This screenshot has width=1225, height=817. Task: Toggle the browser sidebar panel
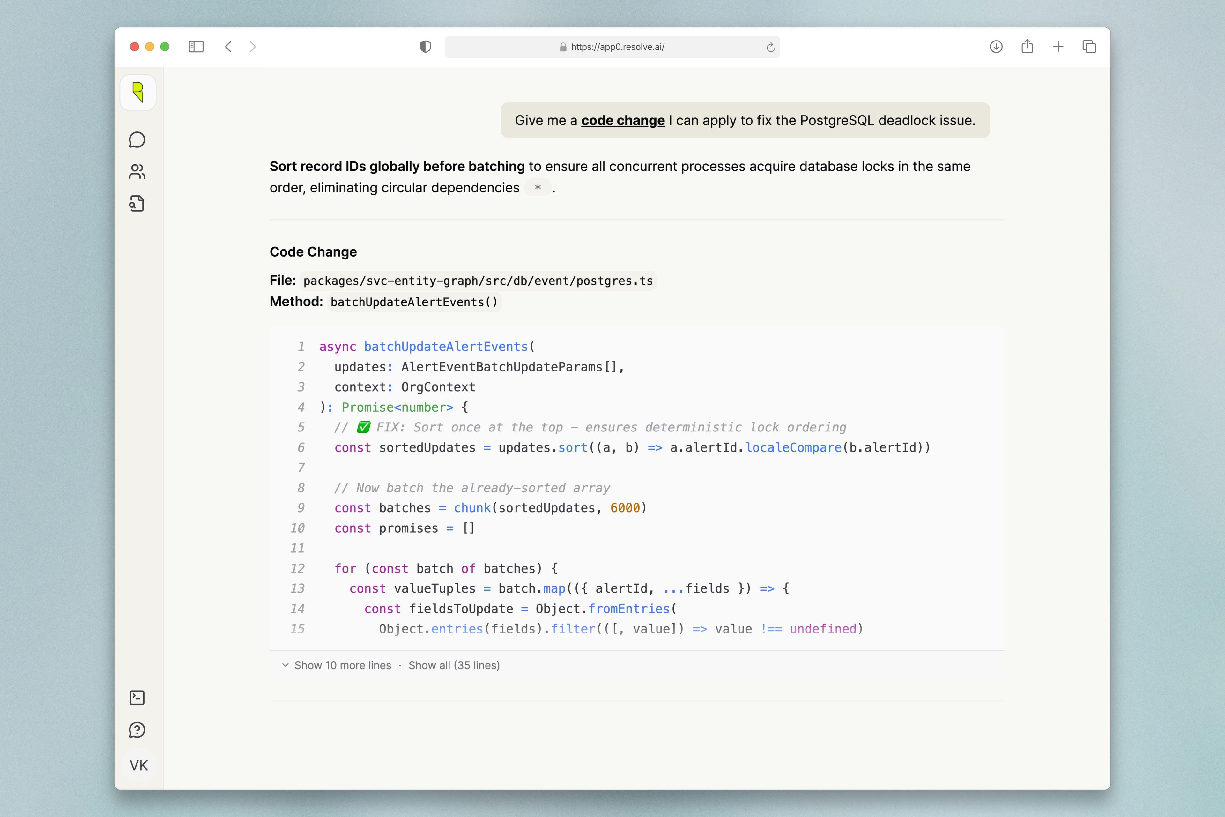(196, 47)
